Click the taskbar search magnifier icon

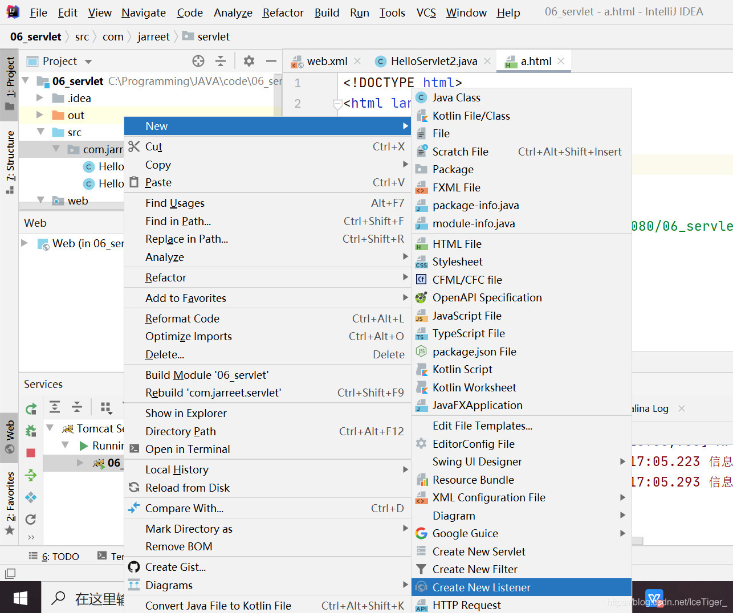pyautogui.click(x=58, y=598)
